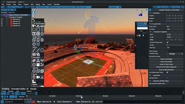Select the white solid color swatch
The height and width of the screenshot is (104, 185).
tap(142, 28)
